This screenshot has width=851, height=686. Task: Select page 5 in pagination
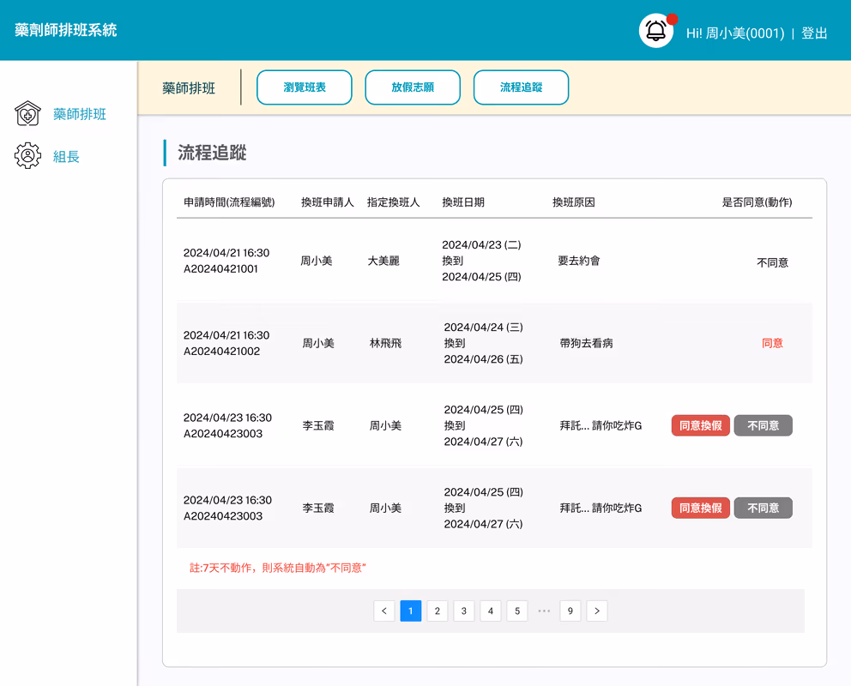click(517, 611)
